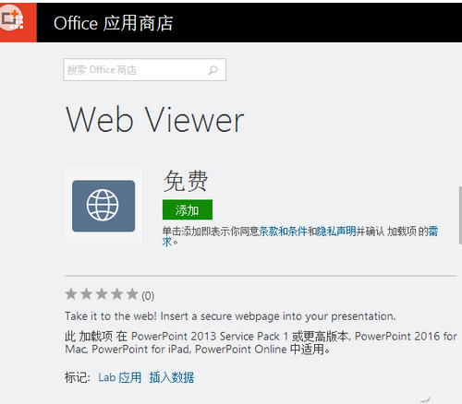Click the Web Viewer heading
The height and width of the screenshot is (404, 462).
[155, 120]
